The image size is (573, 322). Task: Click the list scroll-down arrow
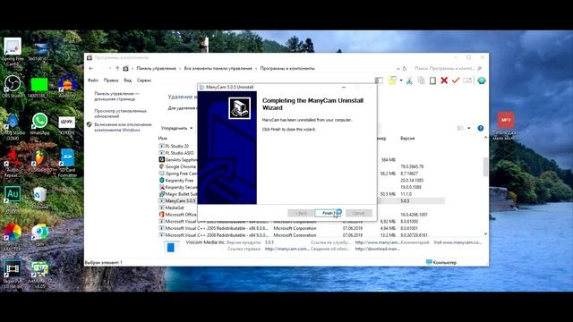[x=485, y=233]
